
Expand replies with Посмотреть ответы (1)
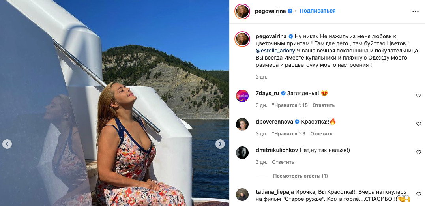coord(300,176)
